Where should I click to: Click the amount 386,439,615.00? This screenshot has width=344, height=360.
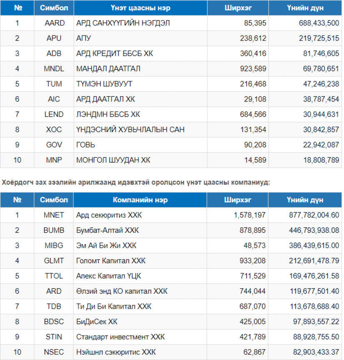[x=314, y=245]
